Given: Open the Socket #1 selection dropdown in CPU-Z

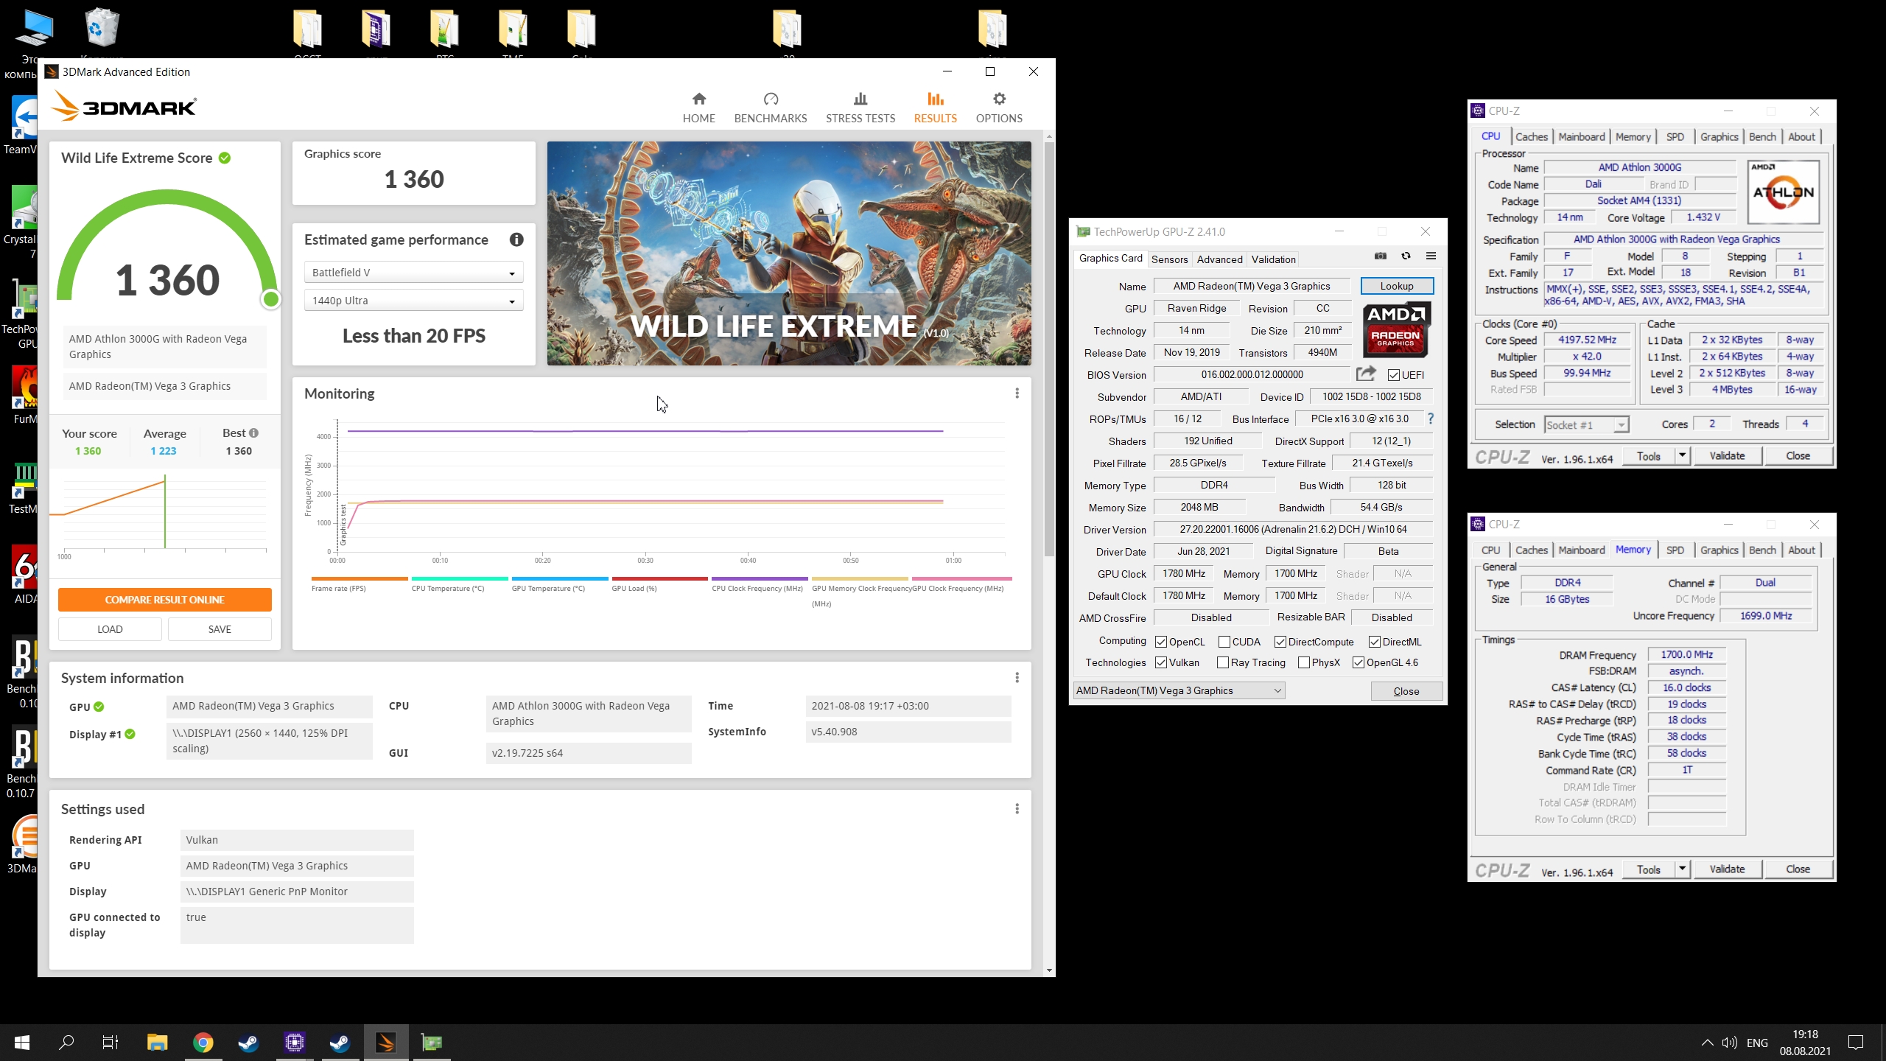Looking at the screenshot, I should [x=1586, y=425].
